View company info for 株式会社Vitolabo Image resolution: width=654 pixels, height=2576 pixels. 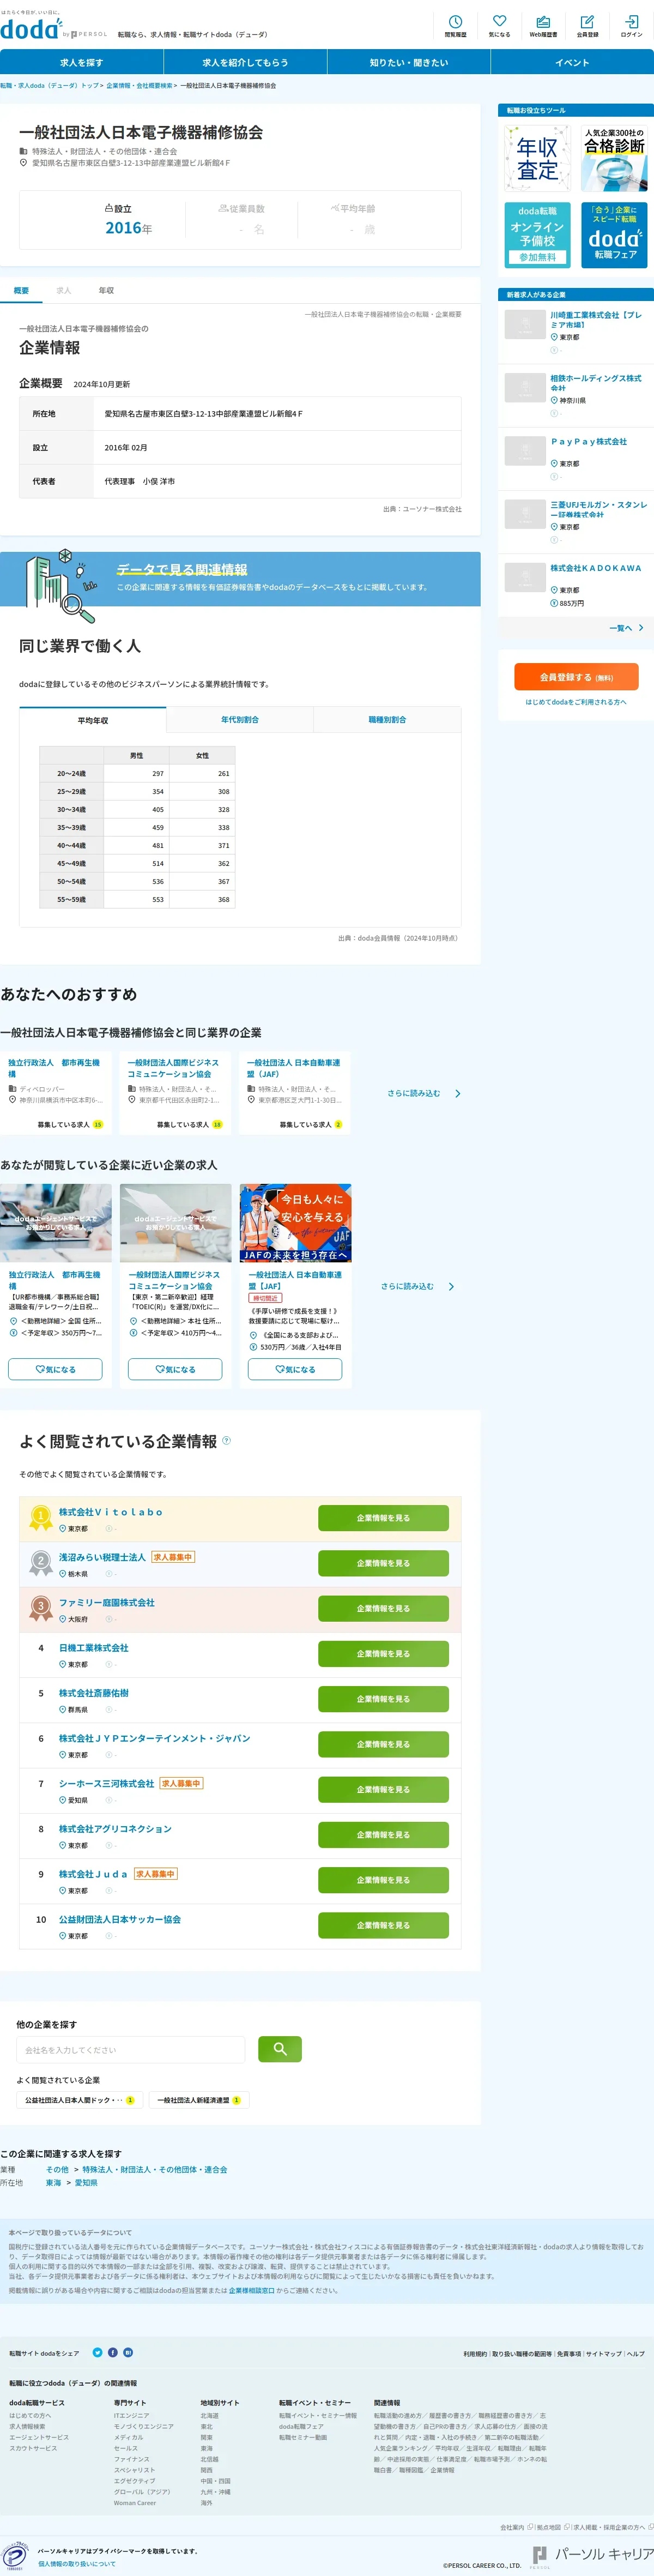(383, 1518)
